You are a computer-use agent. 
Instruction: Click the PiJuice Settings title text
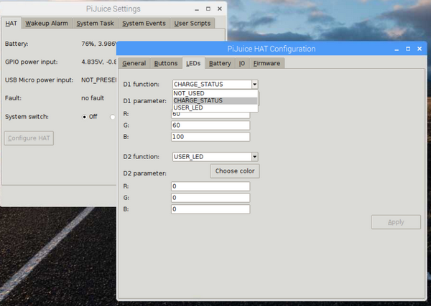click(x=113, y=9)
